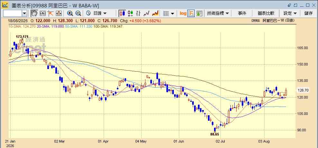Click the clock period icon
The width and height of the screenshot is (318, 148).
click(x=88, y=13)
